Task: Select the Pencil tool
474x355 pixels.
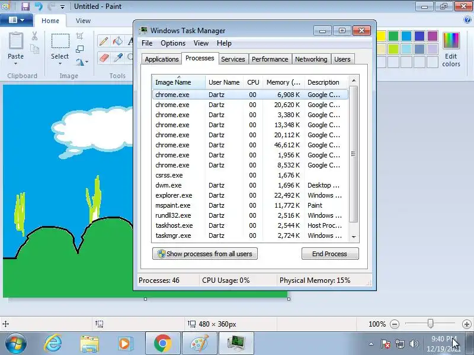Action: coord(104,41)
